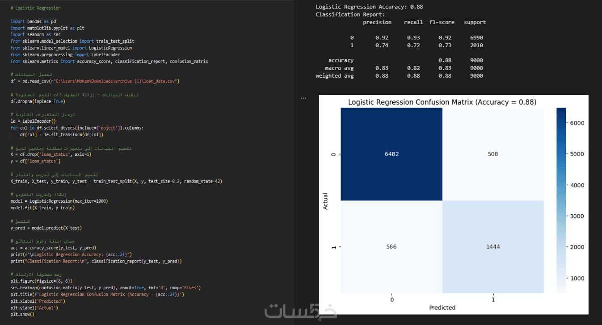Select the 508 false-positive matrix cell
Image resolution: width=602 pixels, height=325 pixels.
point(493,154)
